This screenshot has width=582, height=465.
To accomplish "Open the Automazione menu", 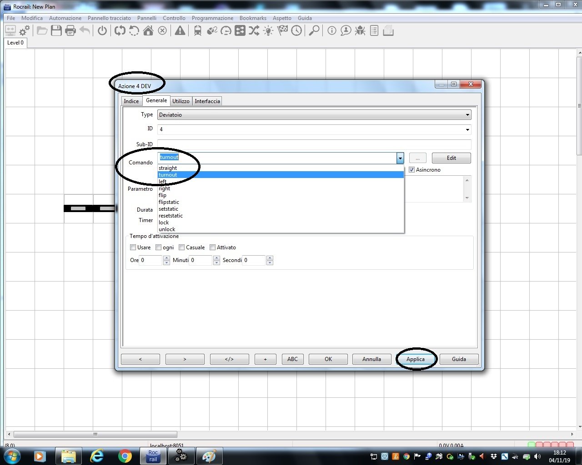I will [65, 18].
